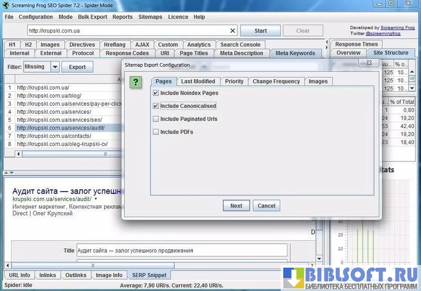Click the URL list horizontal scrollbar thumb

coord(106,154)
